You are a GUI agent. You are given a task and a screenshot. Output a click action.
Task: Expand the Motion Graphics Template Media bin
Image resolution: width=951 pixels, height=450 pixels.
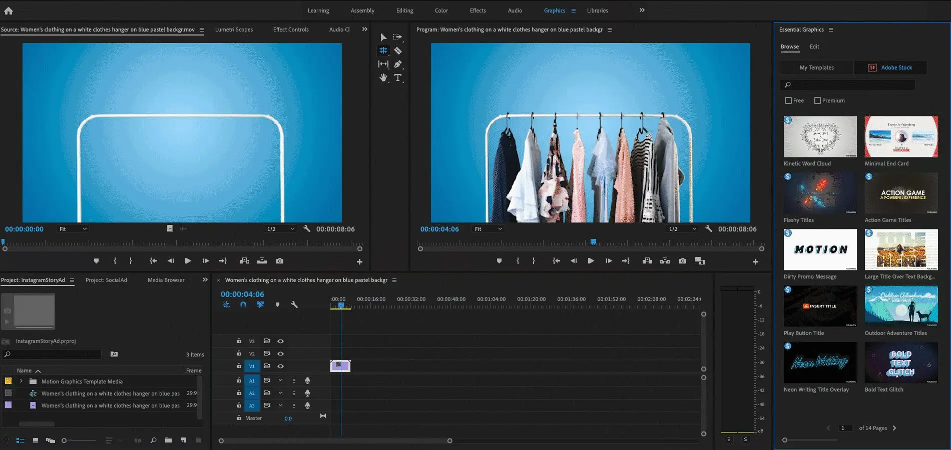pyautogui.click(x=21, y=381)
